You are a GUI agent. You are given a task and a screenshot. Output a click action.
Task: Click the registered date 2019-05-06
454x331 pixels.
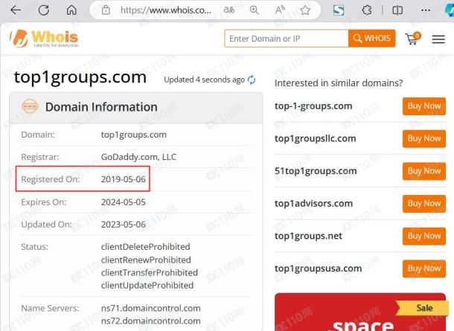click(x=124, y=179)
